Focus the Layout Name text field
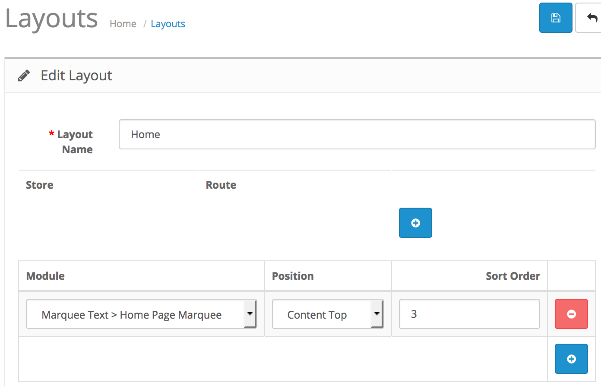The width and height of the screenshot is (601, 386). coord(357,134)
